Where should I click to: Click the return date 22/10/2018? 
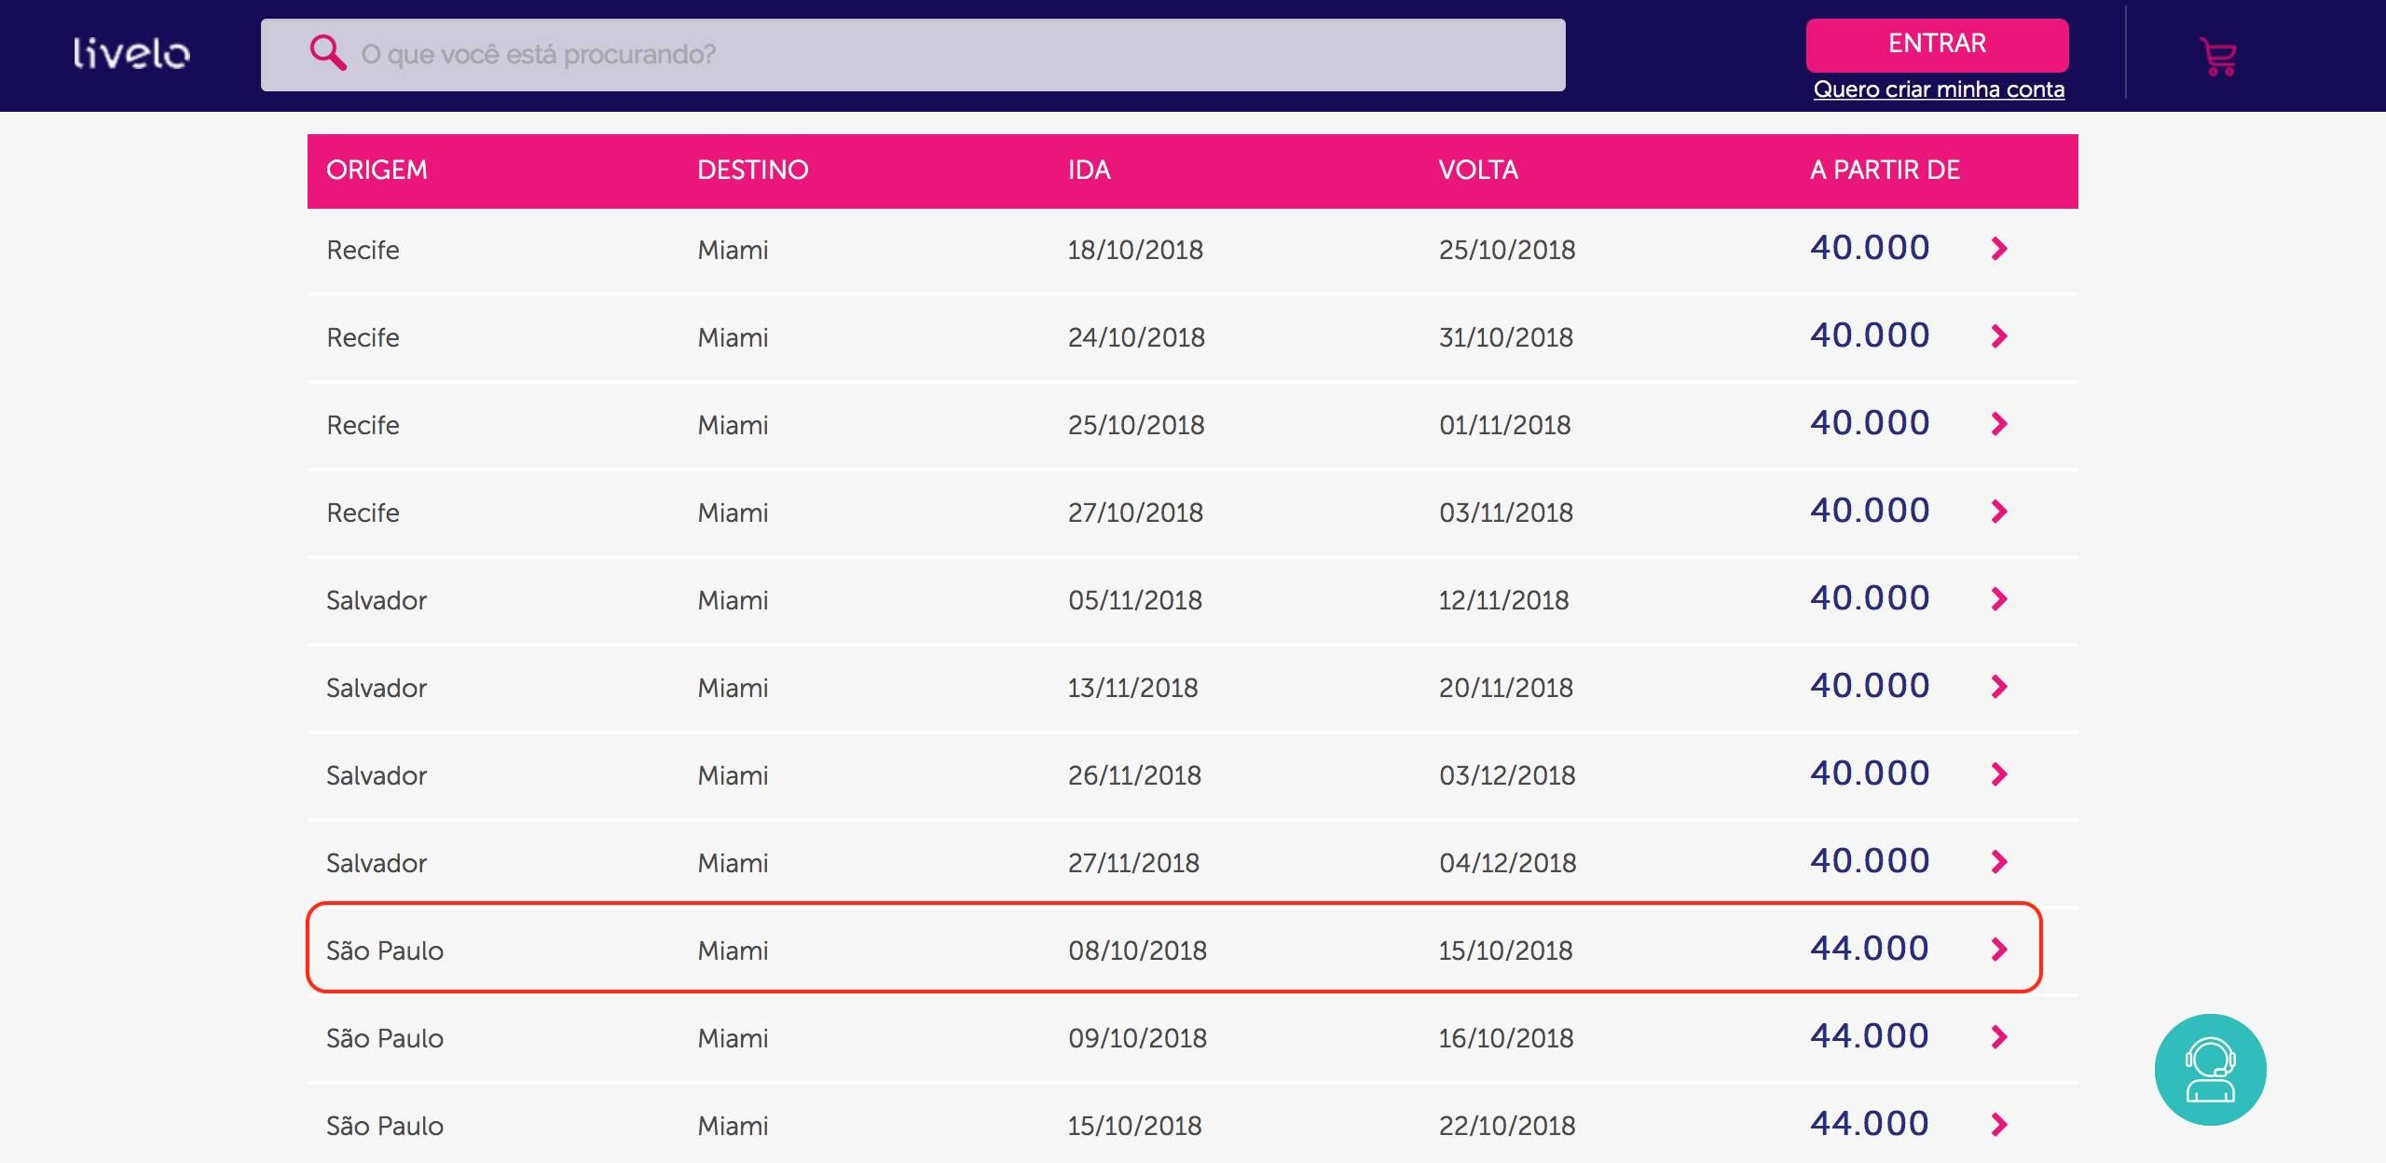pos(1507,1126)
